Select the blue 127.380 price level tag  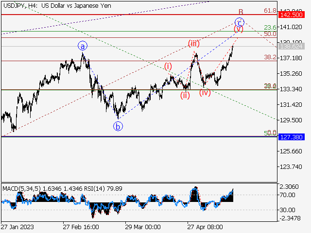pos(291,137)
